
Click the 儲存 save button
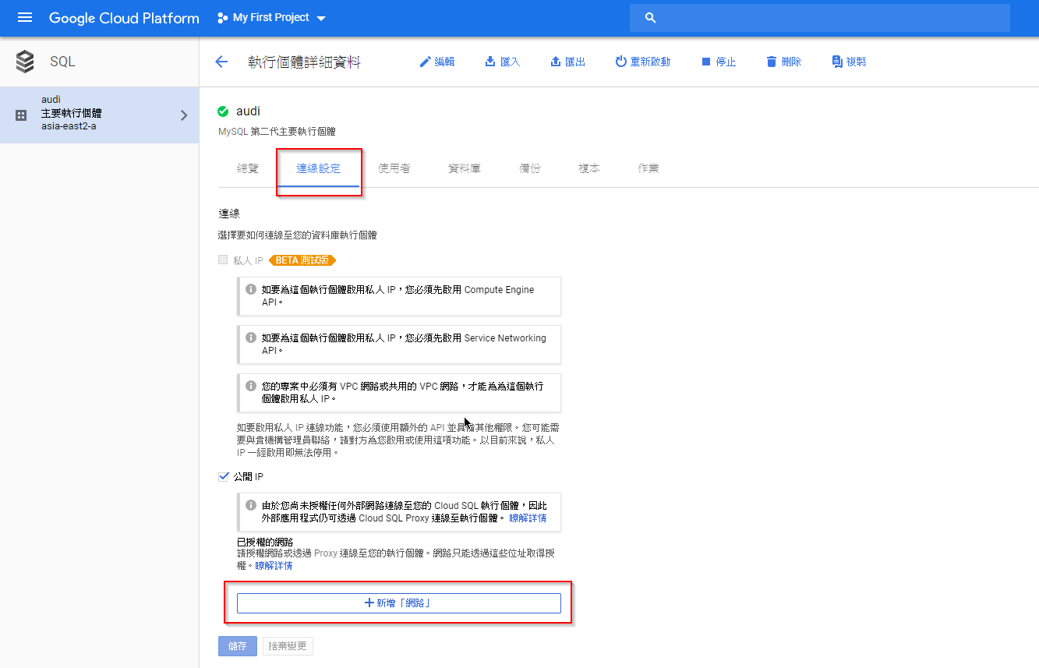tap(238, 646)
